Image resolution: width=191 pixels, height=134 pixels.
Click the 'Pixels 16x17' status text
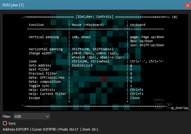[x=69, y=129]
